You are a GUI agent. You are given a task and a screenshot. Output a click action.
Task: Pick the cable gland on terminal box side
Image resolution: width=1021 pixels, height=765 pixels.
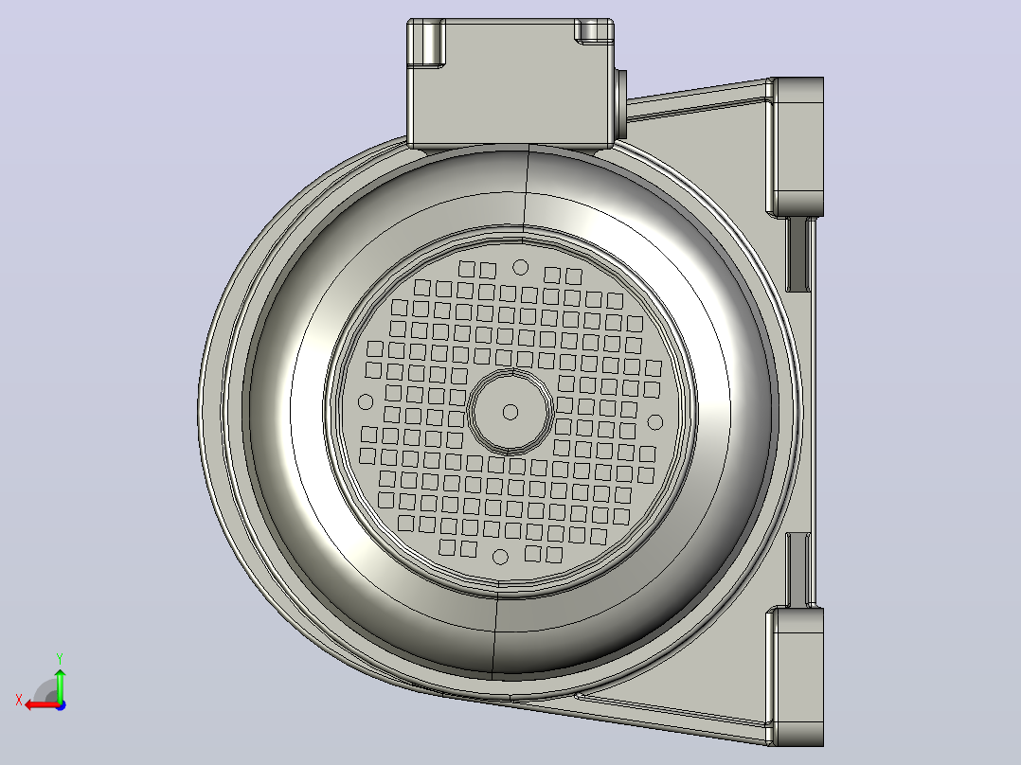(x=621, y=104)
